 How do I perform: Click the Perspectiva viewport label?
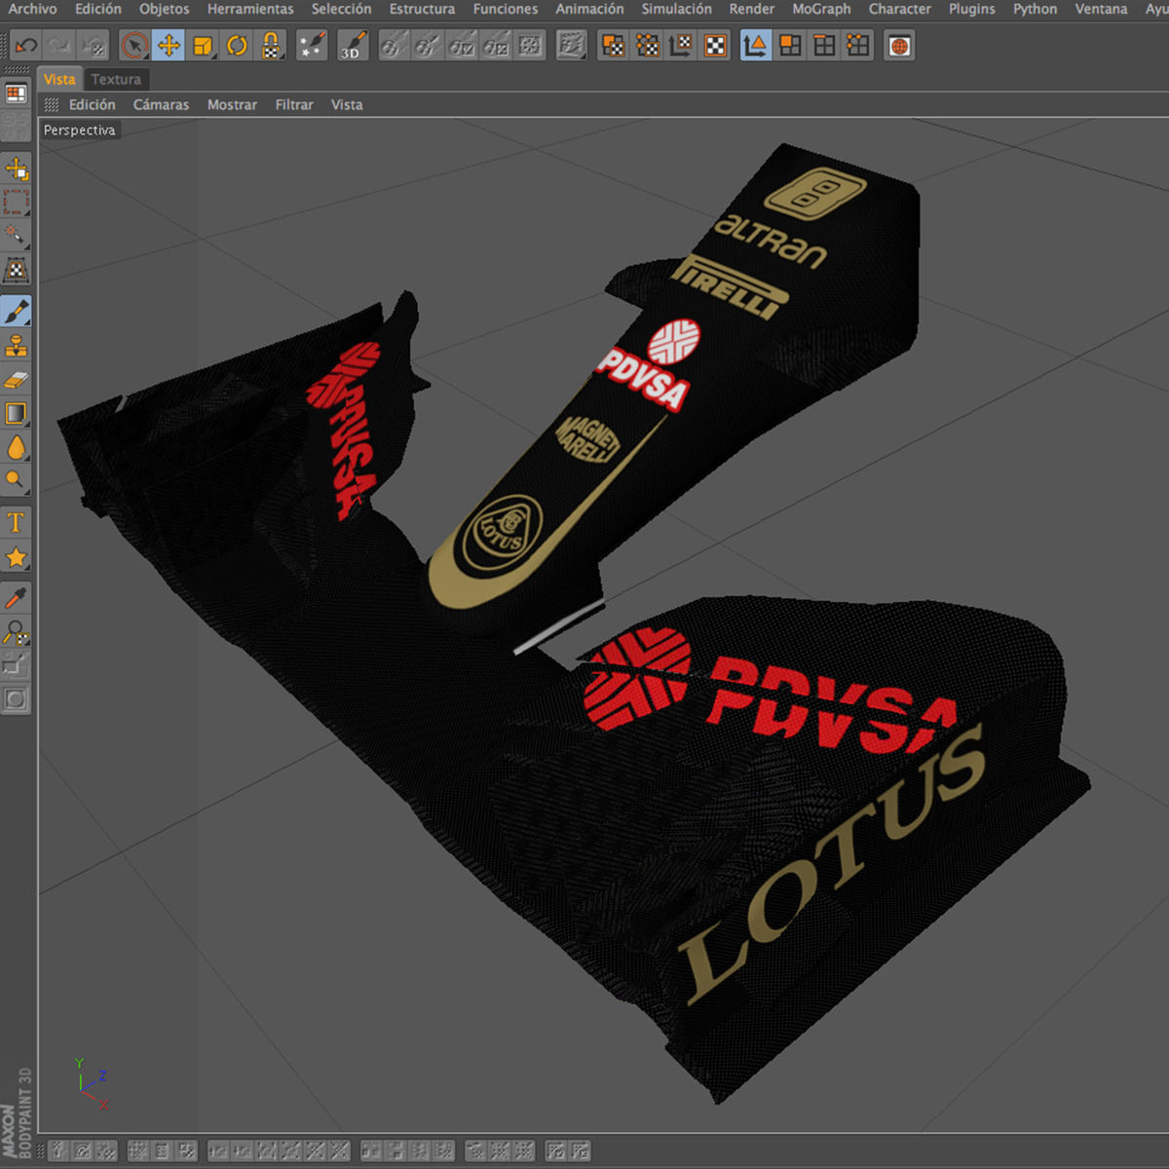tap(79, 130)
